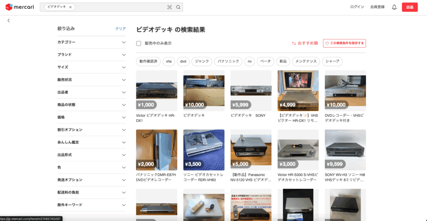Expand the 商品の状態 filter

[91, 105]
